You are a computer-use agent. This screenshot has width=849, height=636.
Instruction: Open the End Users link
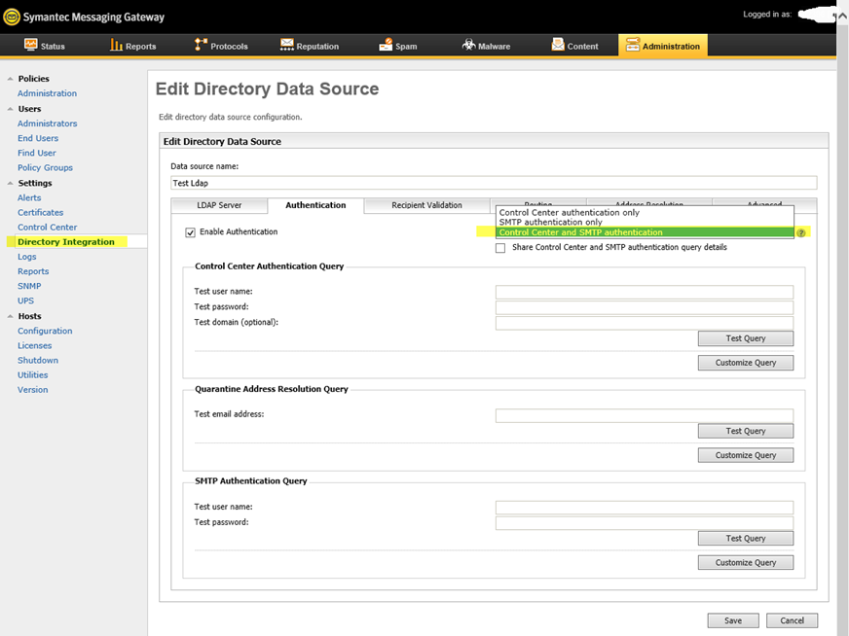pos(38,138)
